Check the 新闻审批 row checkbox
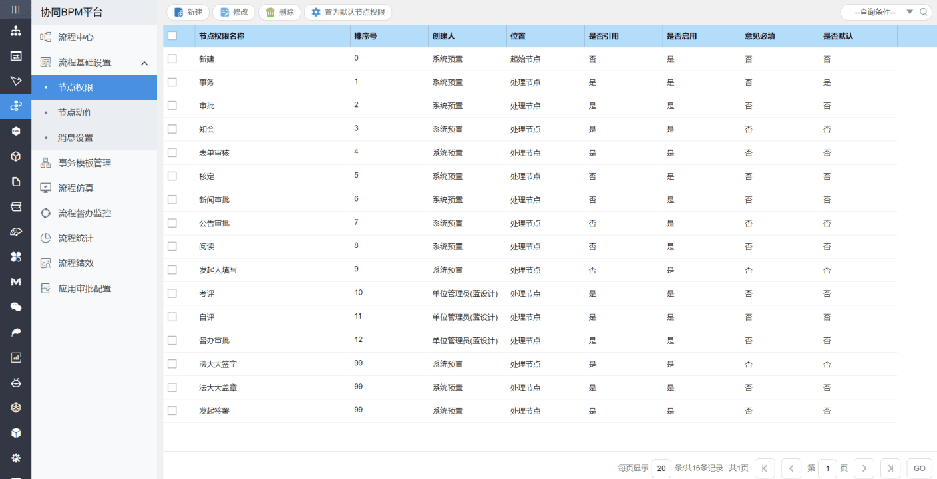Screen dimensions: 937x479 [x=172, y=200]
